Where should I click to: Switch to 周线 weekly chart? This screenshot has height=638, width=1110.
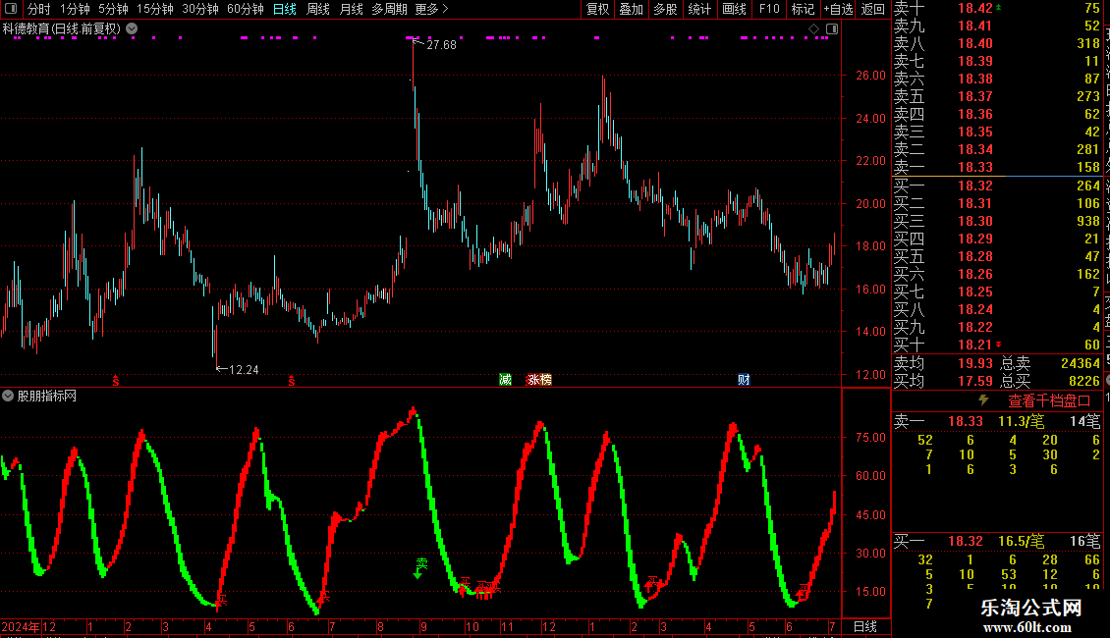(x=318, y=9)
